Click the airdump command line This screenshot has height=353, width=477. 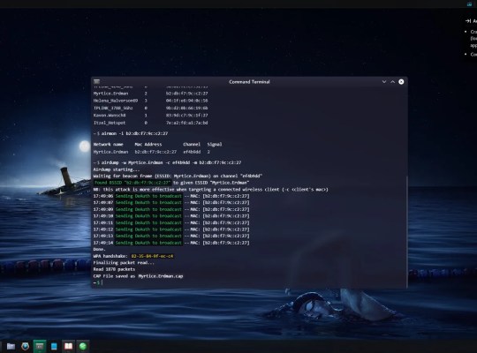(167, 162)
